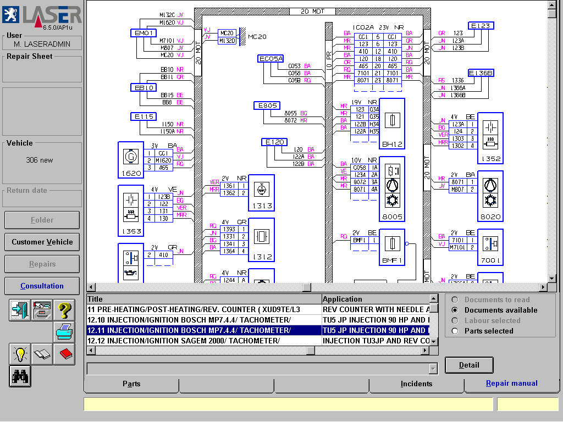Switch to the Parts tab
This screenshot has height=422, width=563.
[x=131, y=384]
